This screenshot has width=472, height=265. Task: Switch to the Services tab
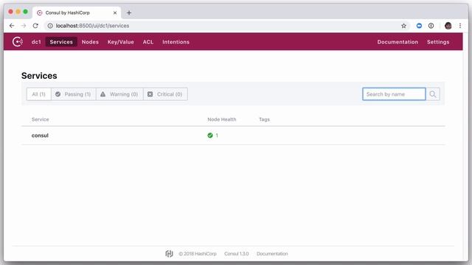(x=61, y=42)
